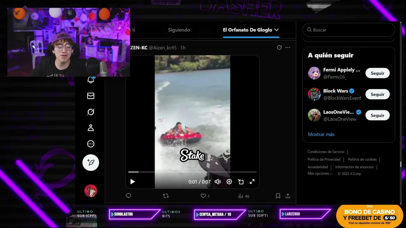
Task: Open Información de anuncios link
Action: 354,167
